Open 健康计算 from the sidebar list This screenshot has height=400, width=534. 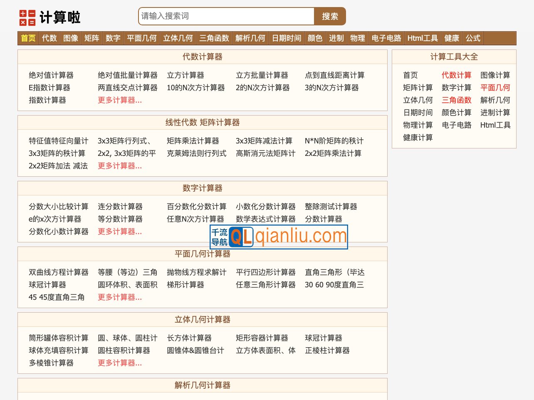point(418,138)
